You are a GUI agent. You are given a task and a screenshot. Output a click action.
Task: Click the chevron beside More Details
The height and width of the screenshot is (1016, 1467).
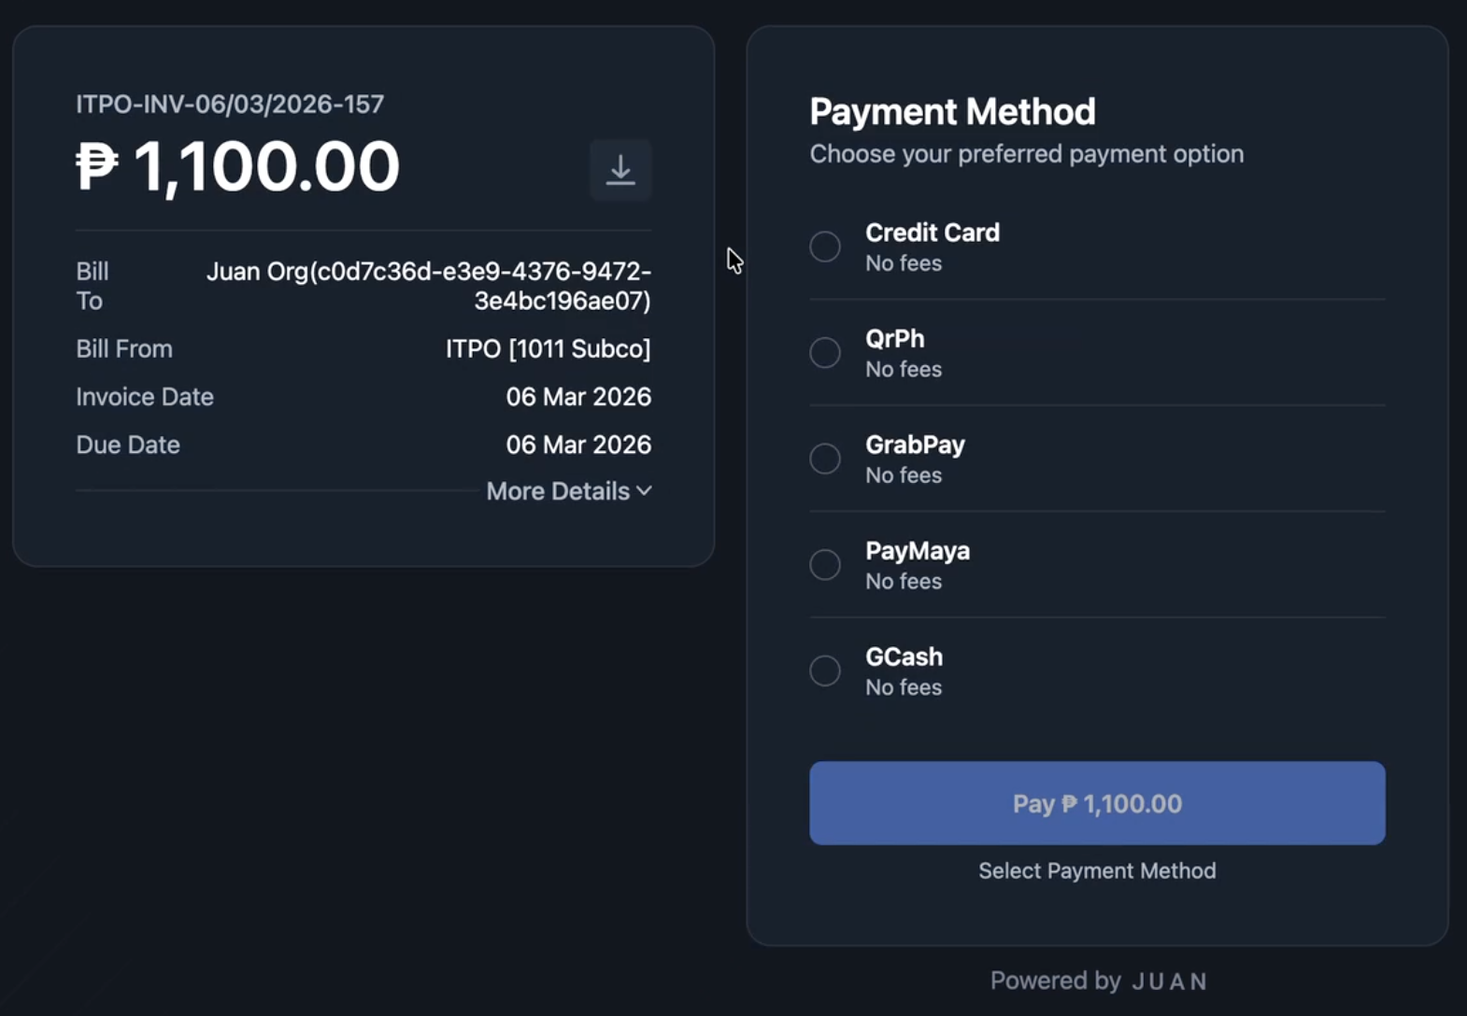[644, 490]
